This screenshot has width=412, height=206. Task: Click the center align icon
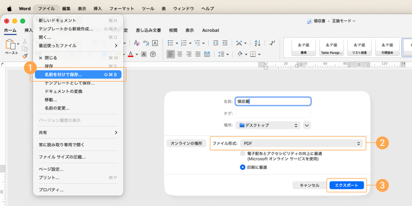click(x=180, y=54)
